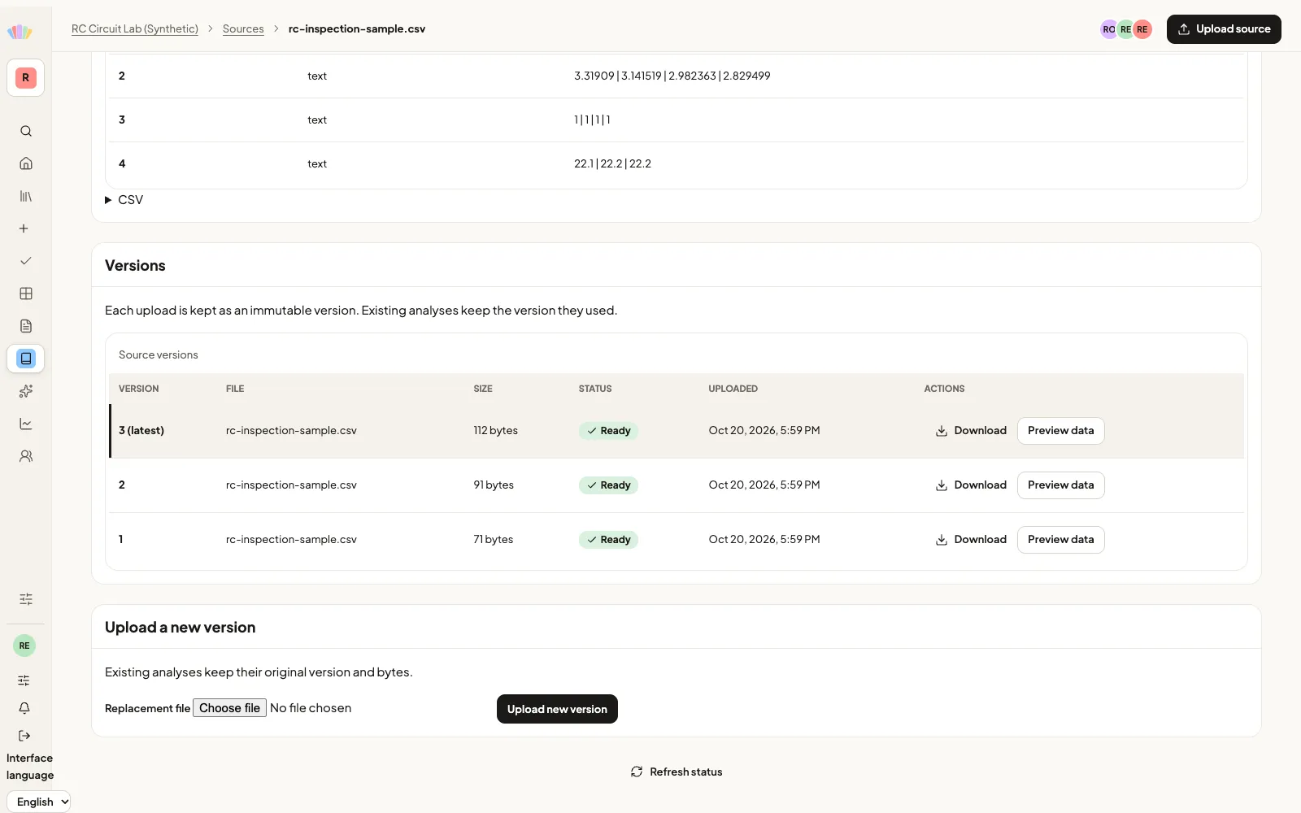
Task: Open RC Circuit Lab (Synthetic) breadcrumb
Action: 135,29
